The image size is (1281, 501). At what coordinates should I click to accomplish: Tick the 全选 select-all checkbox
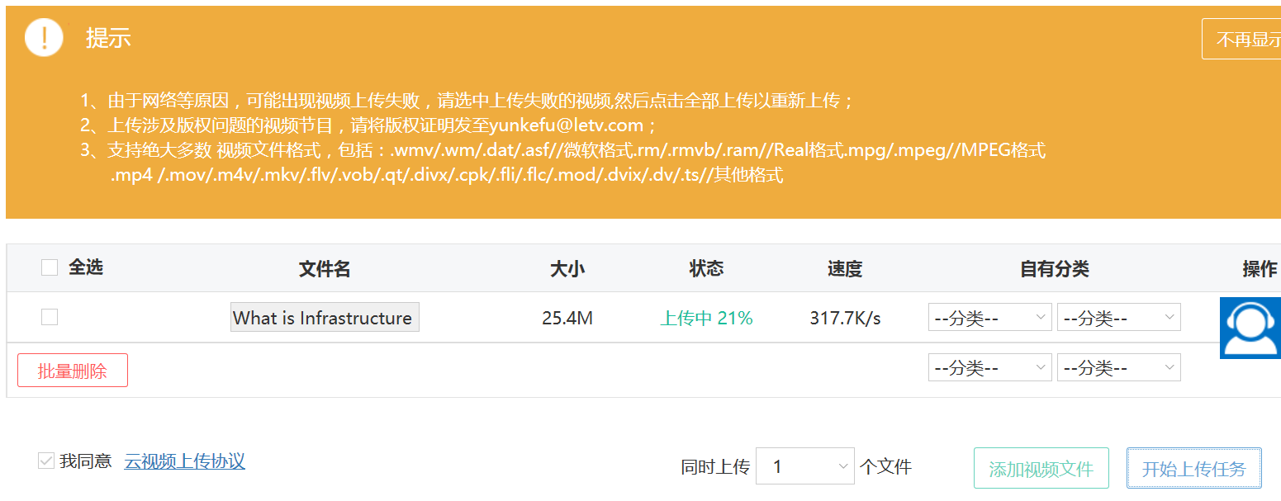pyautogui.click(x=50, y=267)
